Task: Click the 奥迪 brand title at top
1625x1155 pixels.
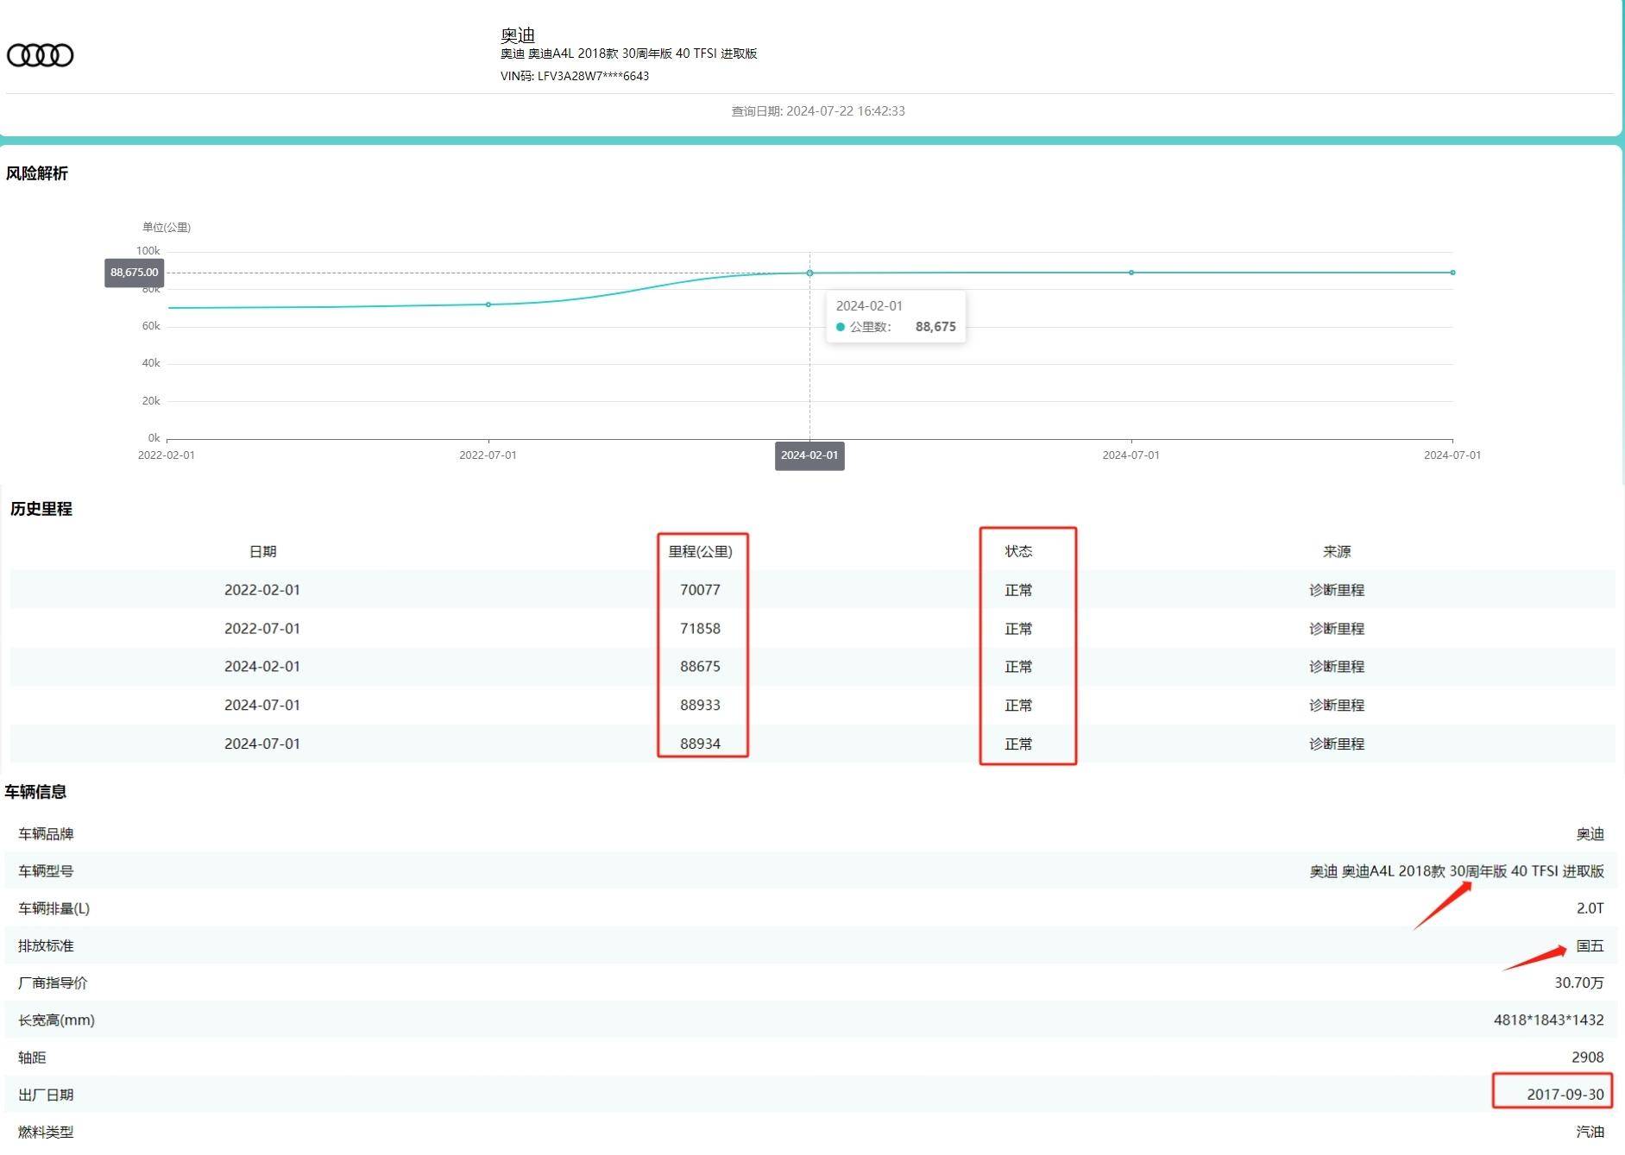Action: point(518,35)
